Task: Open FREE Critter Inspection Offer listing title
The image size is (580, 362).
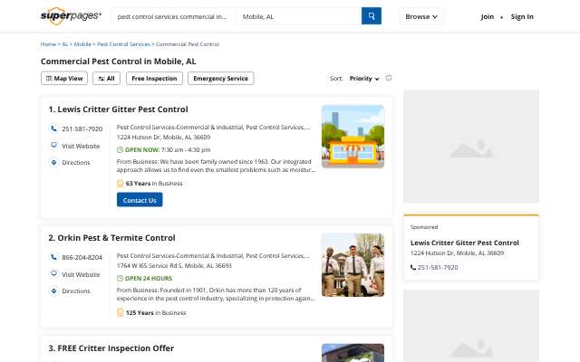Action: pos(111,348)
